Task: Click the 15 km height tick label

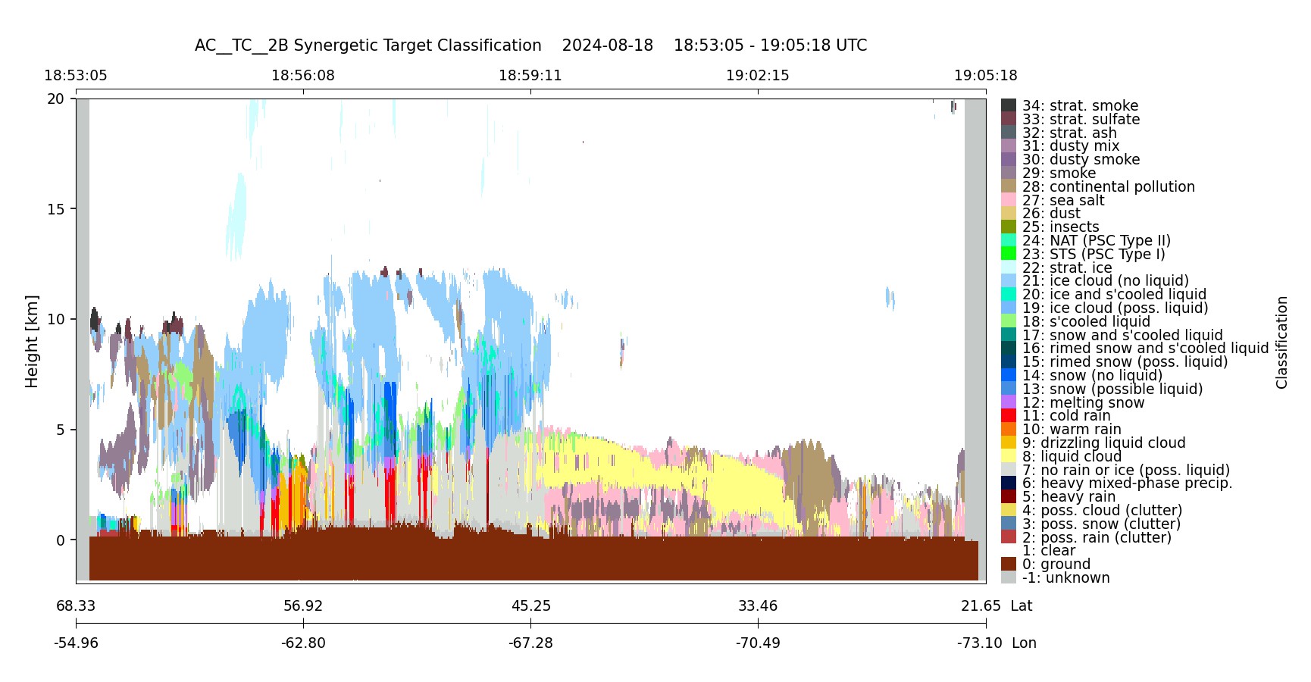Action: [x=56, y=209]
